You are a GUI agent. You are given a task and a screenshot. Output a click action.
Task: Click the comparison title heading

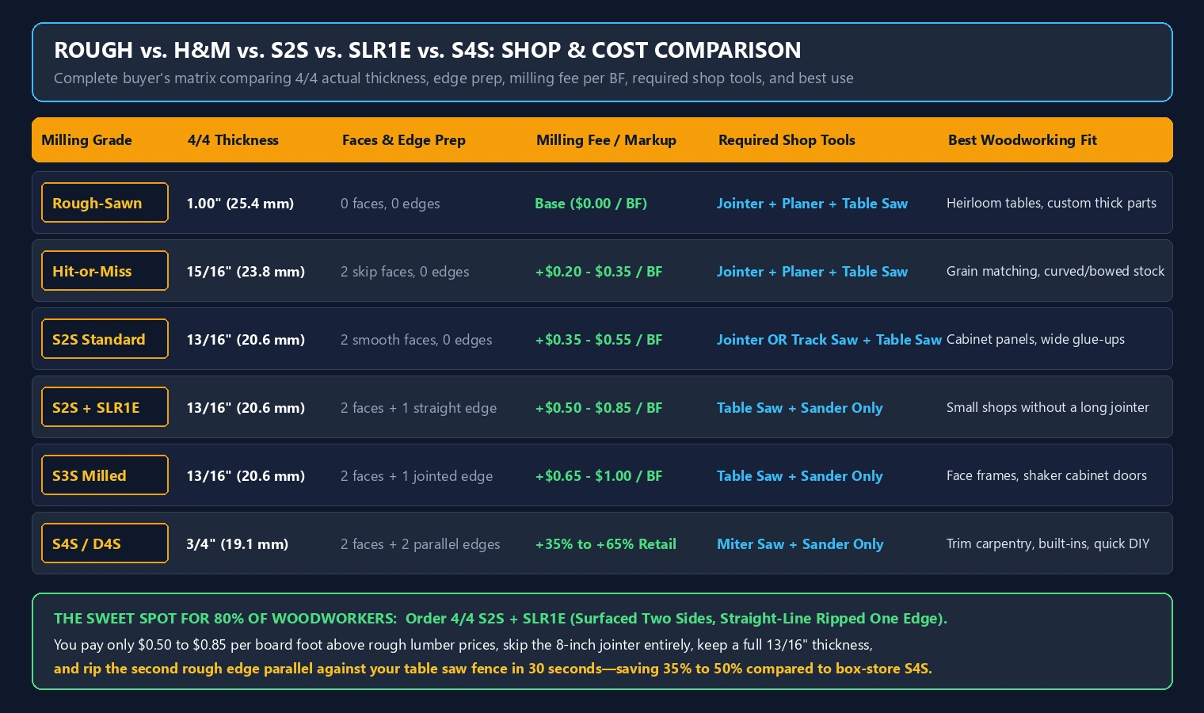[x=428, y=50]
